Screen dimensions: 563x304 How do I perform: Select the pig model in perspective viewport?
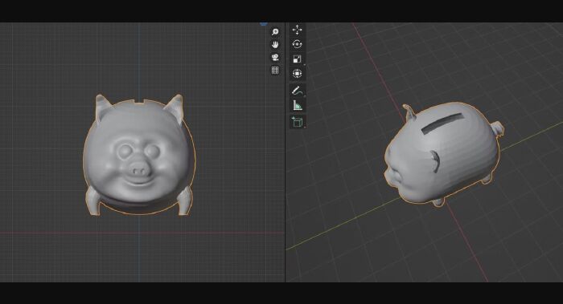[x=443, y=154]
